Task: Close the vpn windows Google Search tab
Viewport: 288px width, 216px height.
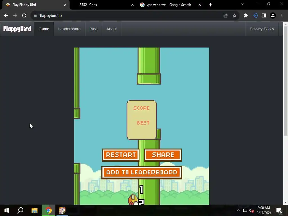Action: [x=200, y=5]
